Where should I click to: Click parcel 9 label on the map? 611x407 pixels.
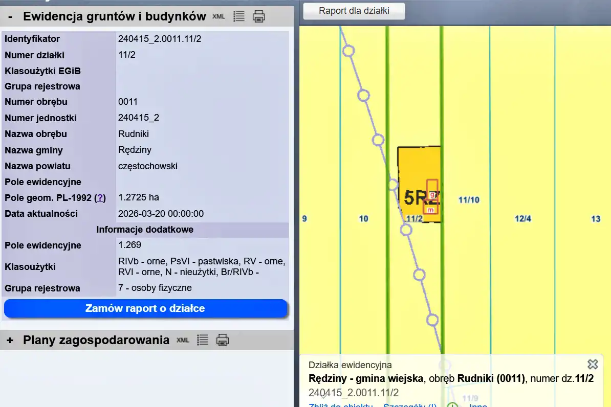click(304, 219)
